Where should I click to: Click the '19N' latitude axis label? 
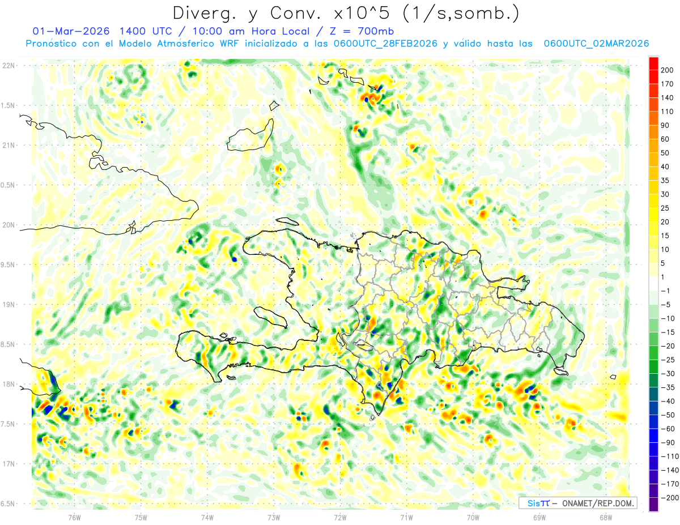[8, 304]
